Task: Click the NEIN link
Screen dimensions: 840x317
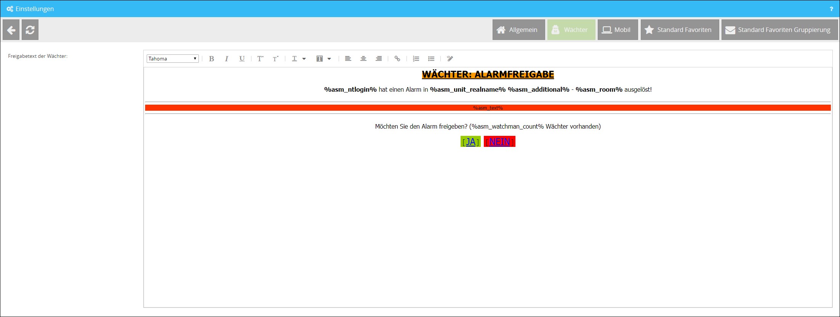Action: [499, 142]
